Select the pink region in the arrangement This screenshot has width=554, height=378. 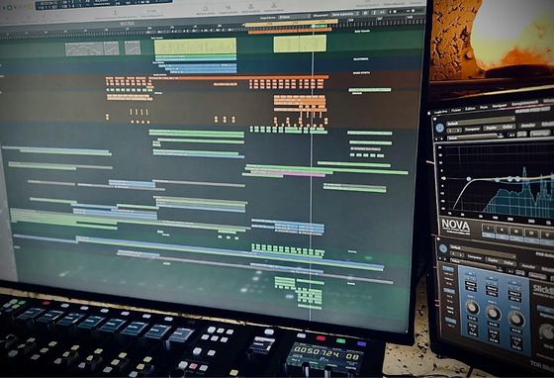288,174
